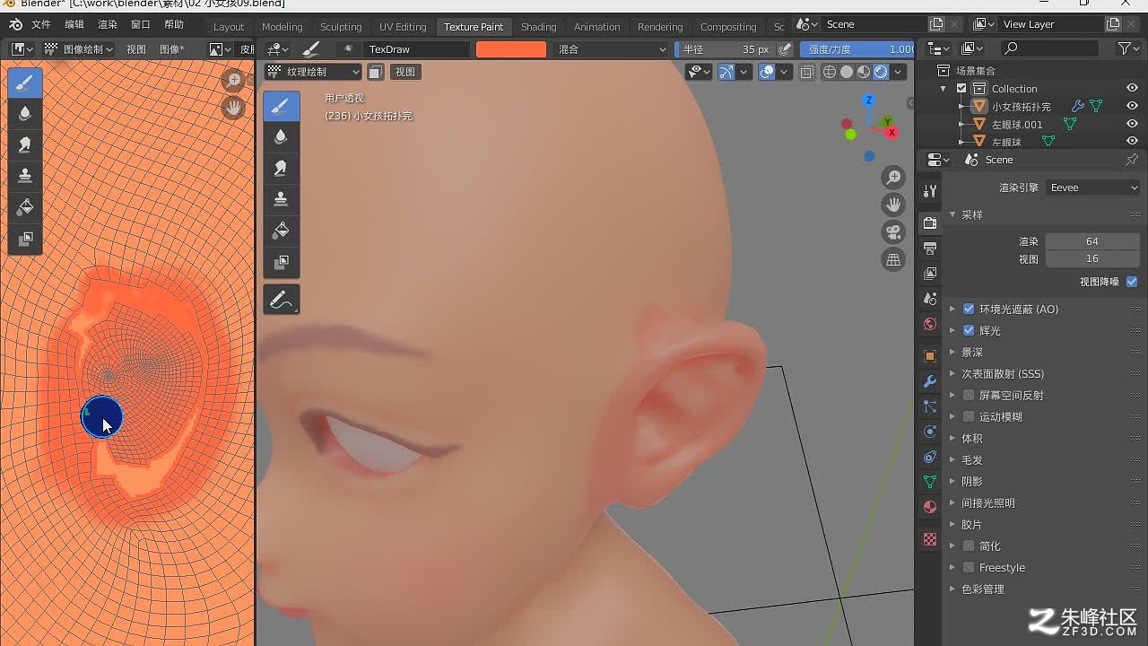The height and width of the screenshot is (646, 1148).
Task: Toggle Collection exclude checkbox in outliner
Action: pos(961,88)
